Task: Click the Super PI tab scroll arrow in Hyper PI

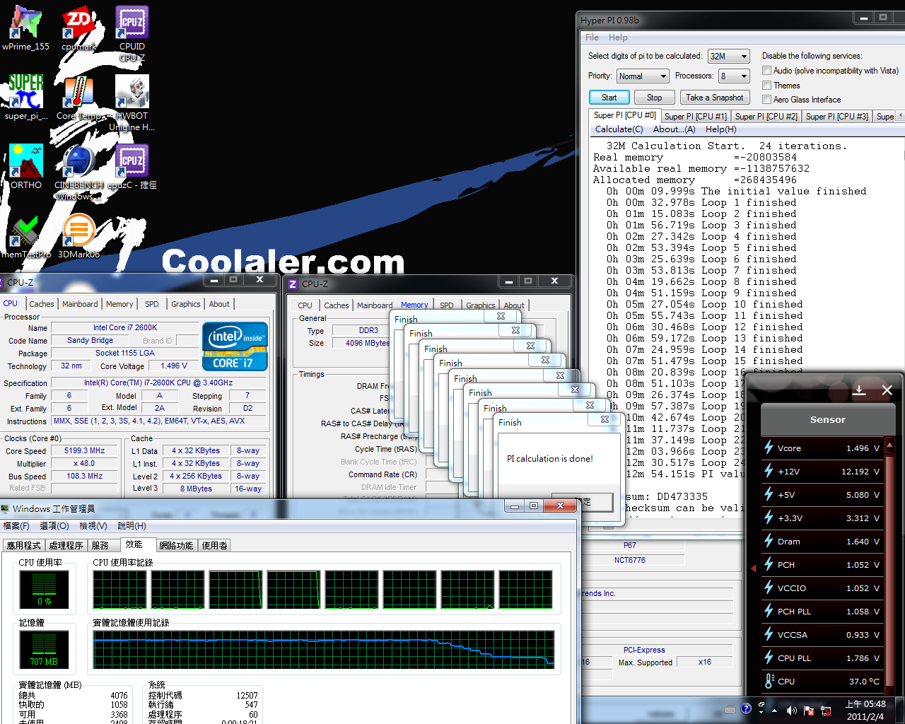Action: [x=901, y=116]
